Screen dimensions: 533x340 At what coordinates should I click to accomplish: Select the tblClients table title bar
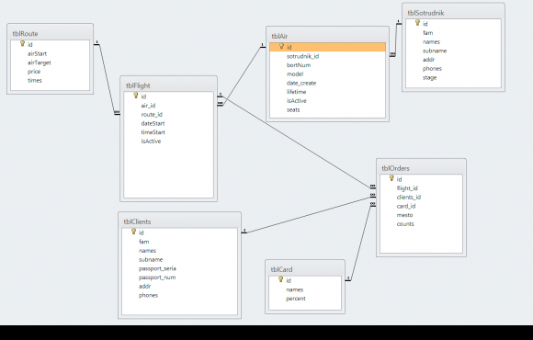(x=179, y=221)
